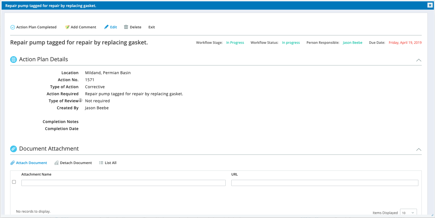Select the Edit pencil icon

click(106, 27)
